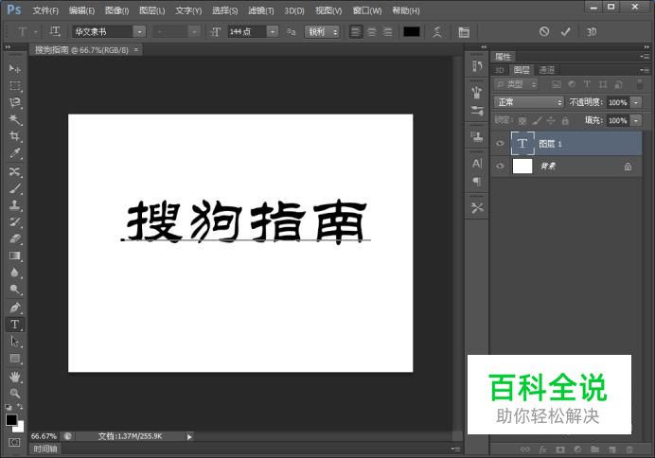Screen dimensions: 655x458
Task: Toggle lock transparent pixels
Action: [522, 121]
